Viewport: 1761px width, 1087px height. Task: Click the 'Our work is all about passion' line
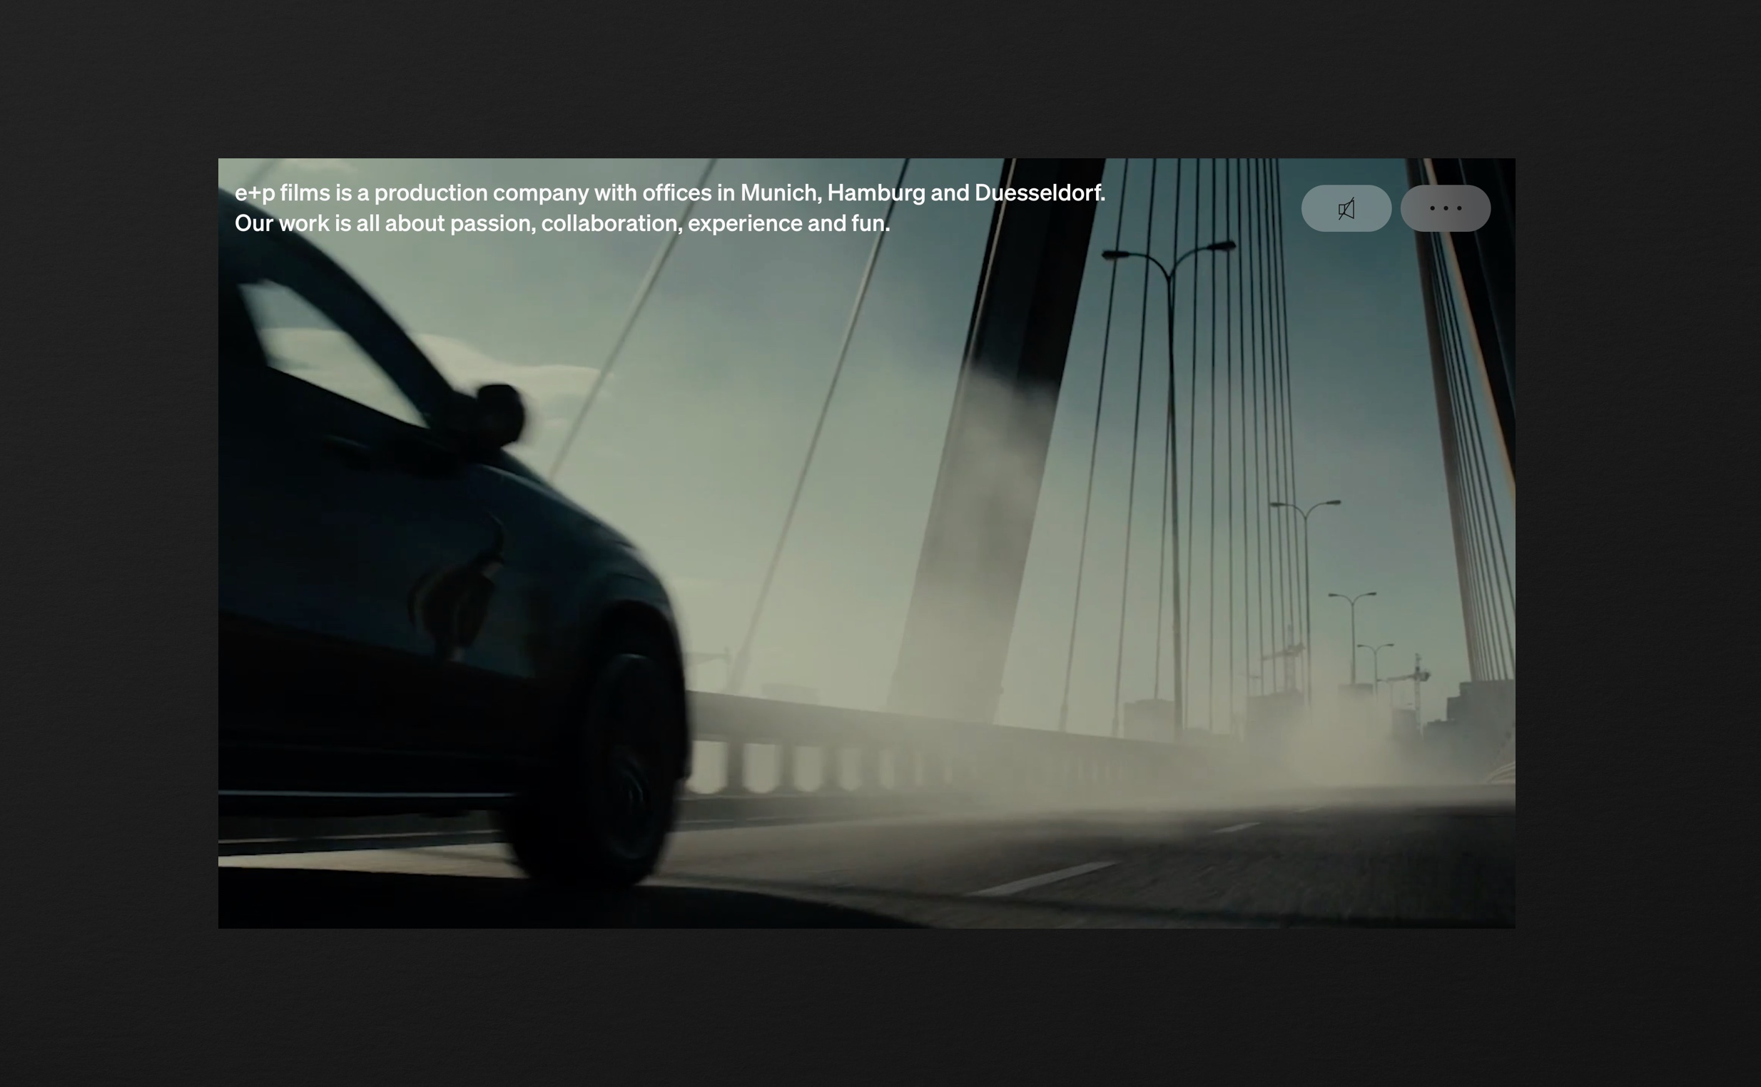point(562,223)
